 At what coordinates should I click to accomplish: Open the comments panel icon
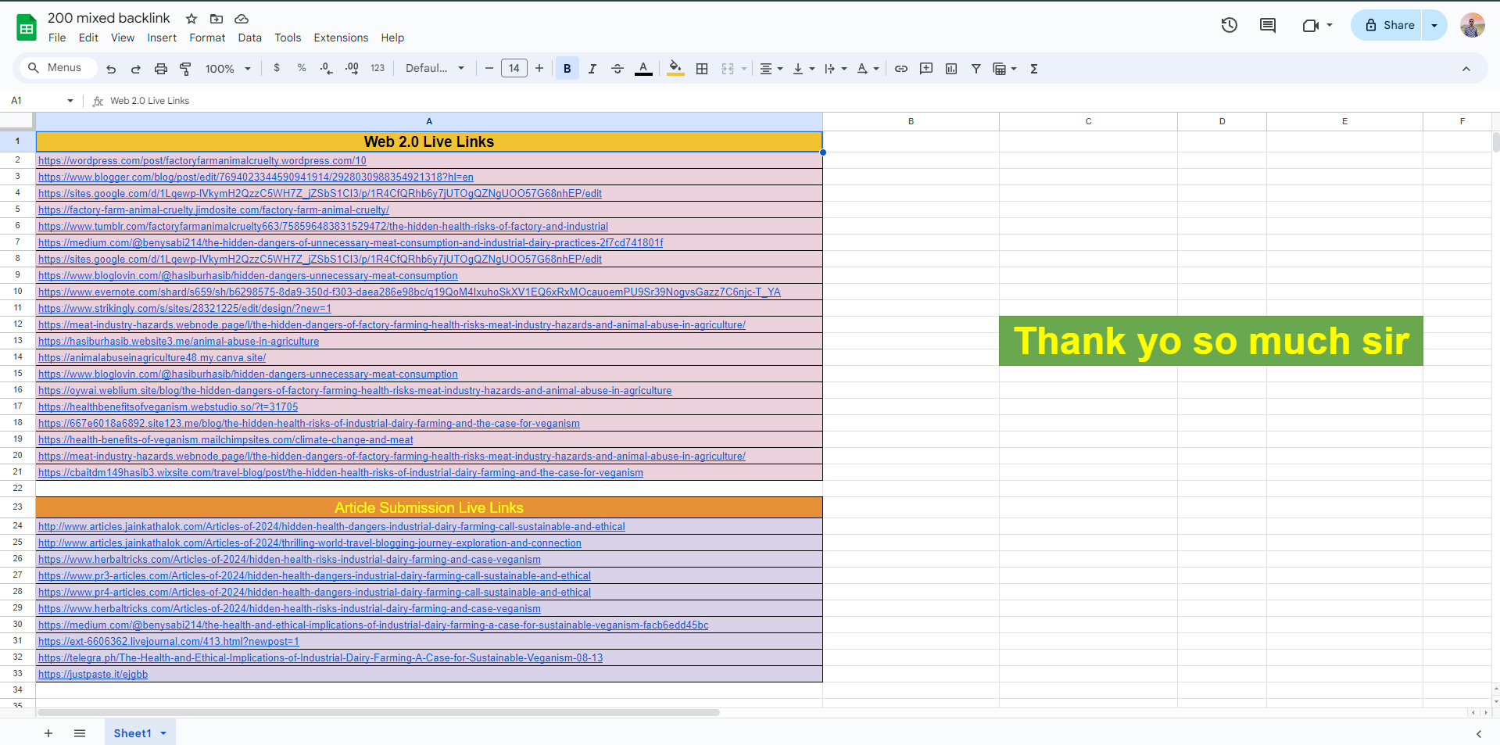1268,25
